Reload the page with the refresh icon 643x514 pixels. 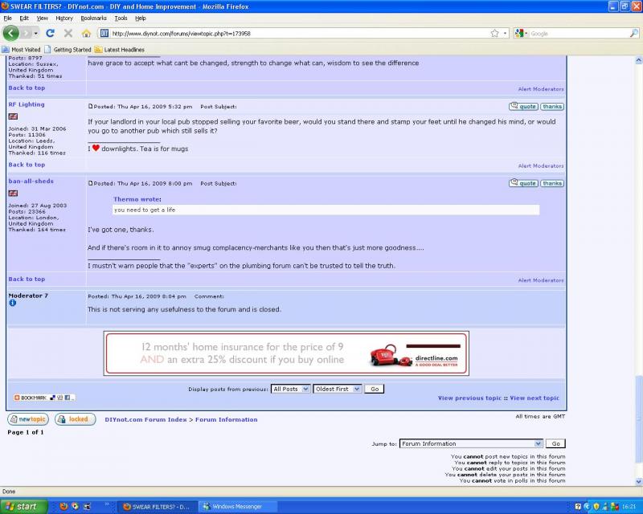50,33
